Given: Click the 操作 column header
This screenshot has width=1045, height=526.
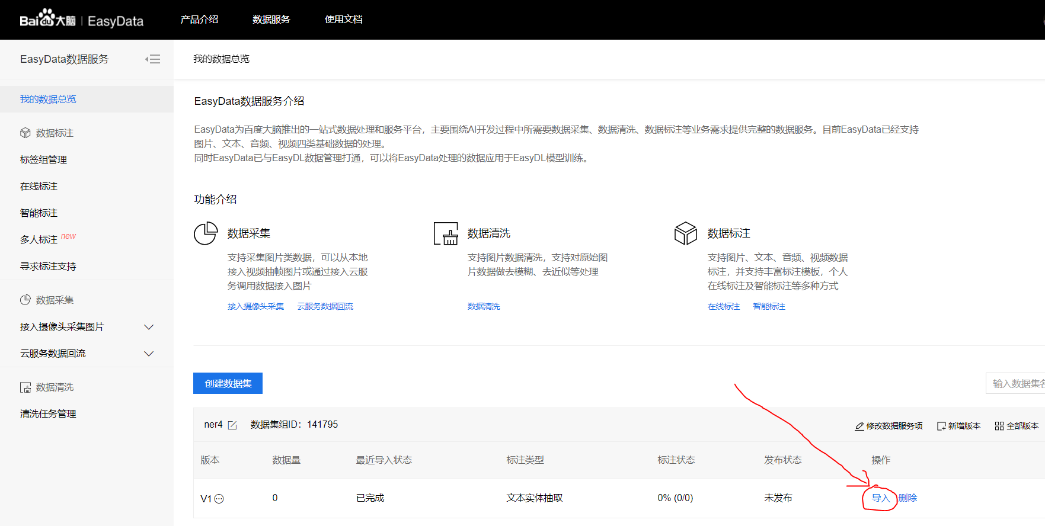Looking at the screenshot, I should coord(881,460).
